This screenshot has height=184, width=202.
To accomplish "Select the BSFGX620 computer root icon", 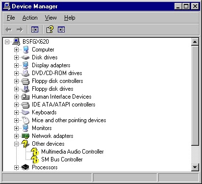I will (16, 42).
